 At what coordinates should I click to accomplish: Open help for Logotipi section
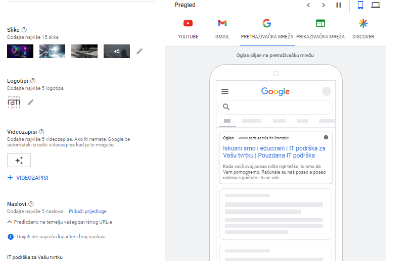(x=33, y=81)
